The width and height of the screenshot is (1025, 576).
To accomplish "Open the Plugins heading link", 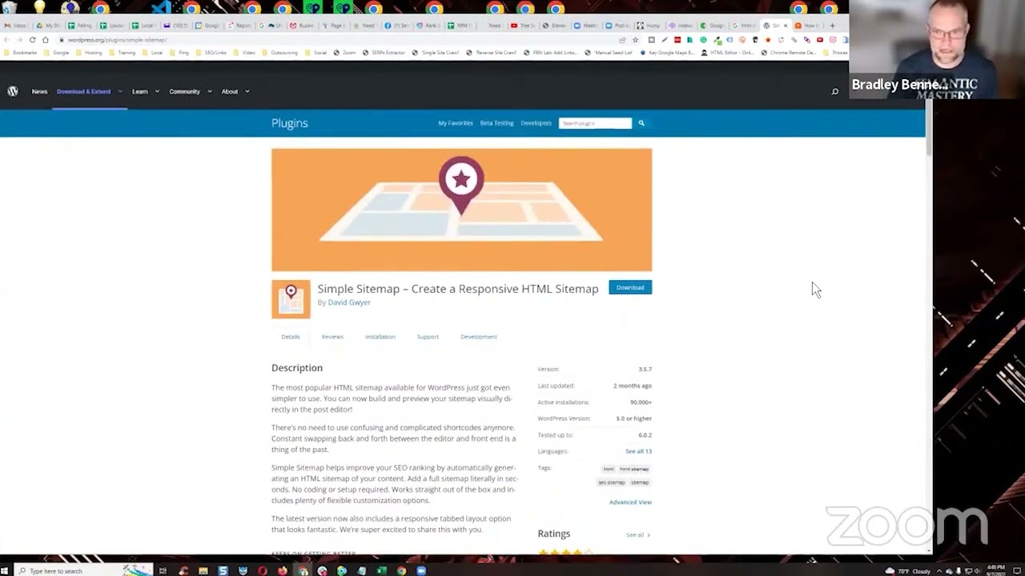I will coord(290,123).
